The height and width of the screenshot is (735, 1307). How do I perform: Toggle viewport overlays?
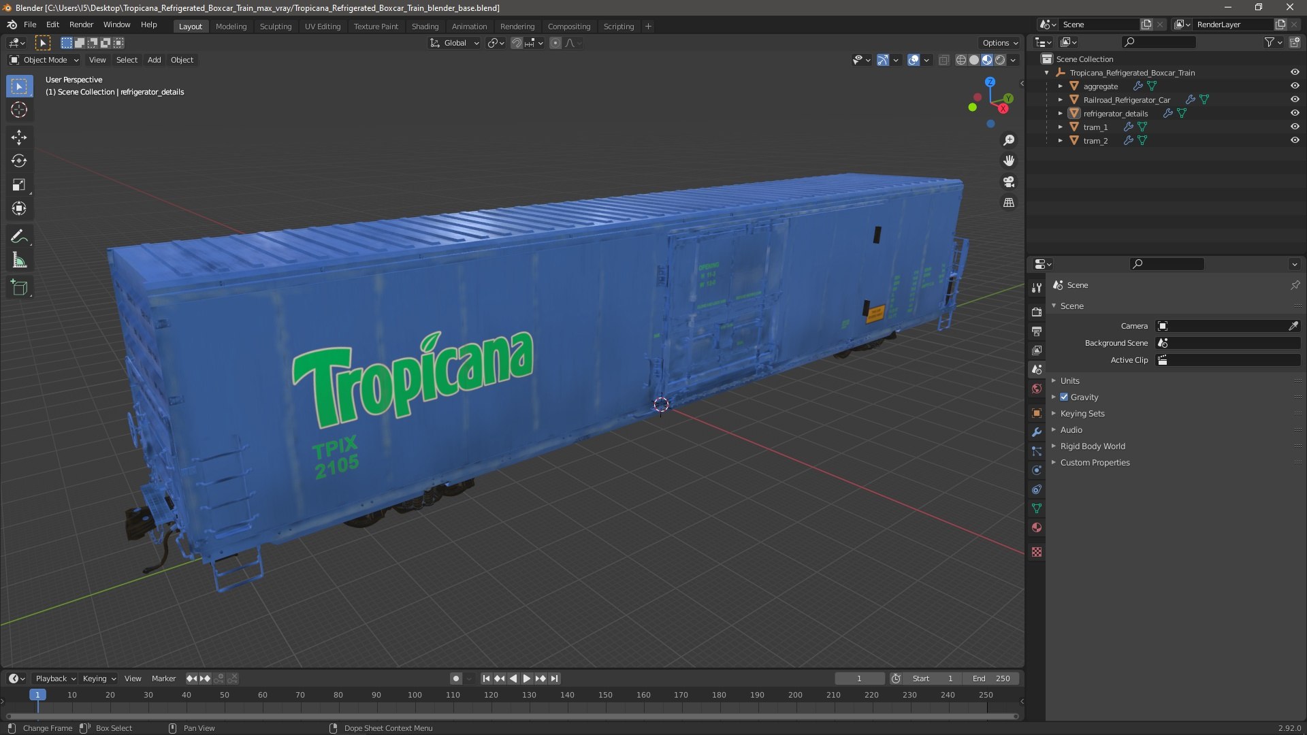pos(914,60)
